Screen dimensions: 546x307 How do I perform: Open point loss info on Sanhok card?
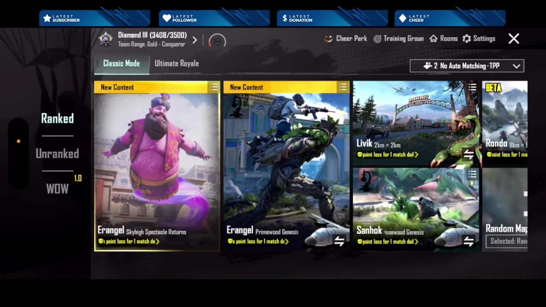tap(388, 242)
